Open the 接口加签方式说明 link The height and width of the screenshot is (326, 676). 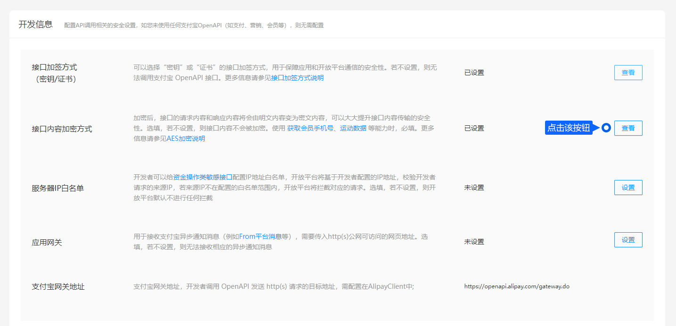click(x=297, y=78)
